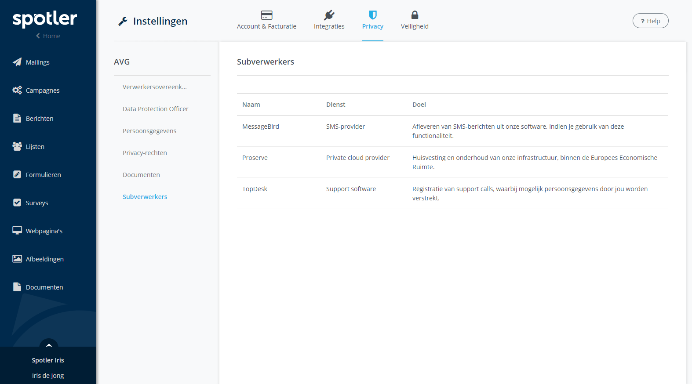Click the Privacy shield icon
The image size is (692, 384).
coord(373,15)
